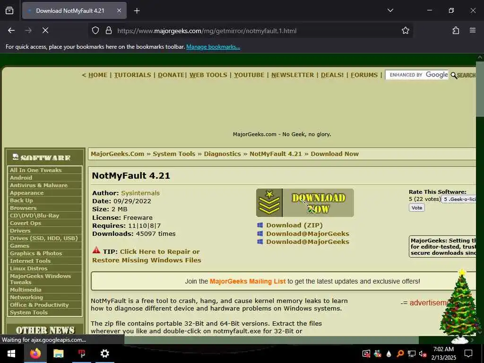
Task: Click the Vote button
Action: pyautogui.click(x=417, y=208)
